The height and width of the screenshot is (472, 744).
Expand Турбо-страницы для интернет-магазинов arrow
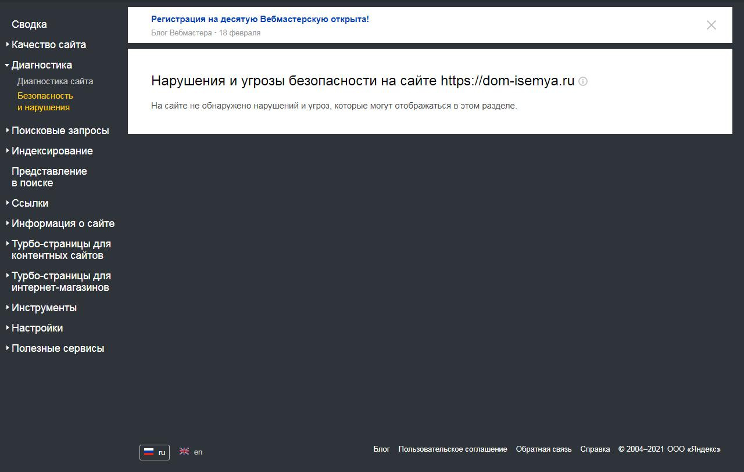(8, 275)
